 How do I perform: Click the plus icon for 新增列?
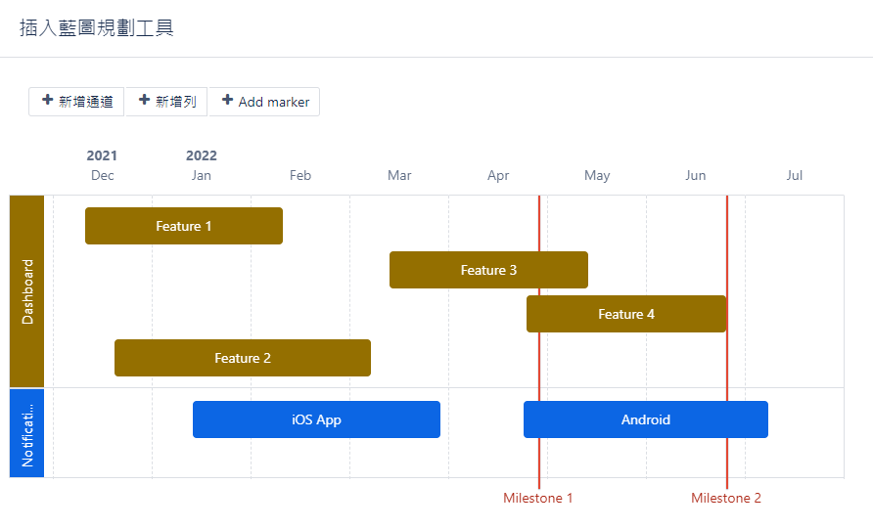(145, 101)
